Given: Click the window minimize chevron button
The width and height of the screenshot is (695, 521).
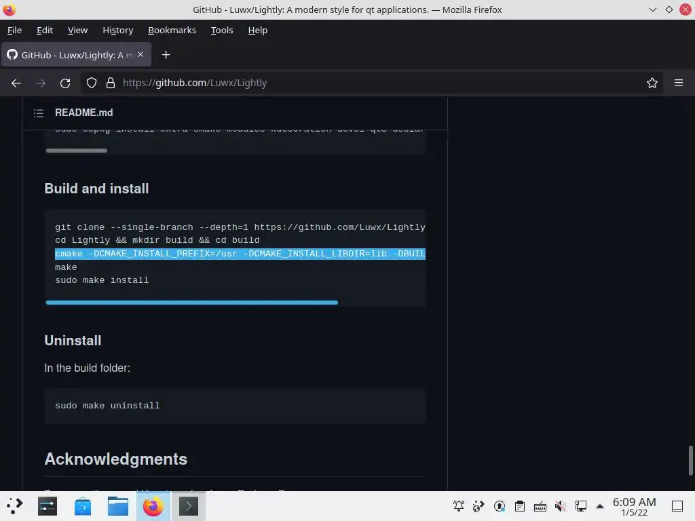Looking at the screenshot, I should click(652, 9).
